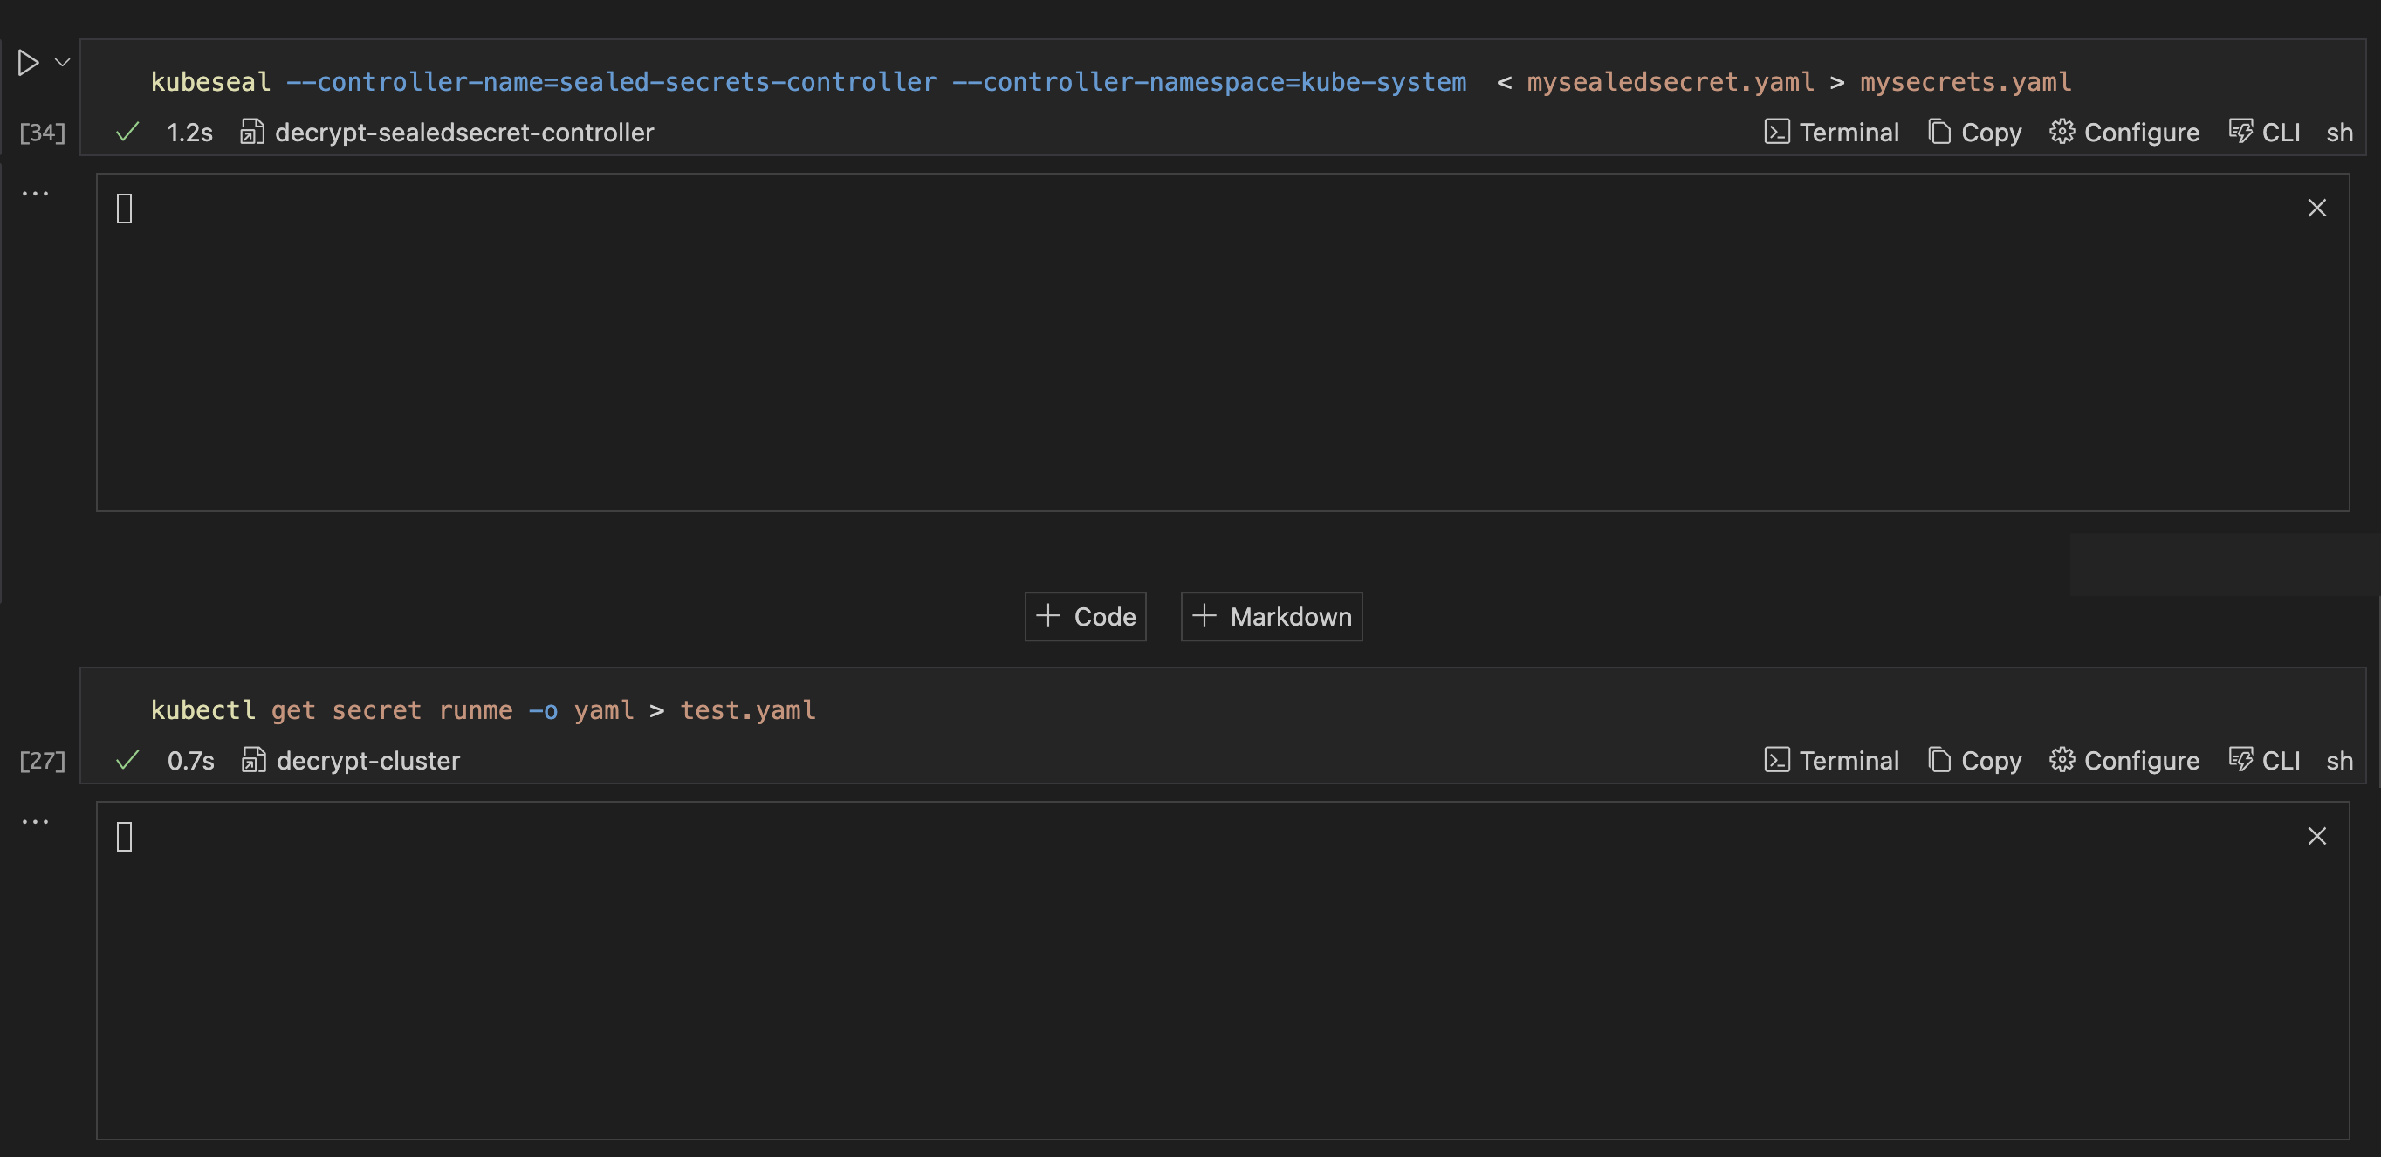This screenshot has height=1157, width=2381.
Task: Close the kubectl cell output
Action: (2317, 836)
